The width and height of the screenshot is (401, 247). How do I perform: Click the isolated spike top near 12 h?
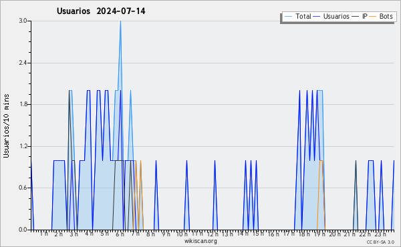215,161
